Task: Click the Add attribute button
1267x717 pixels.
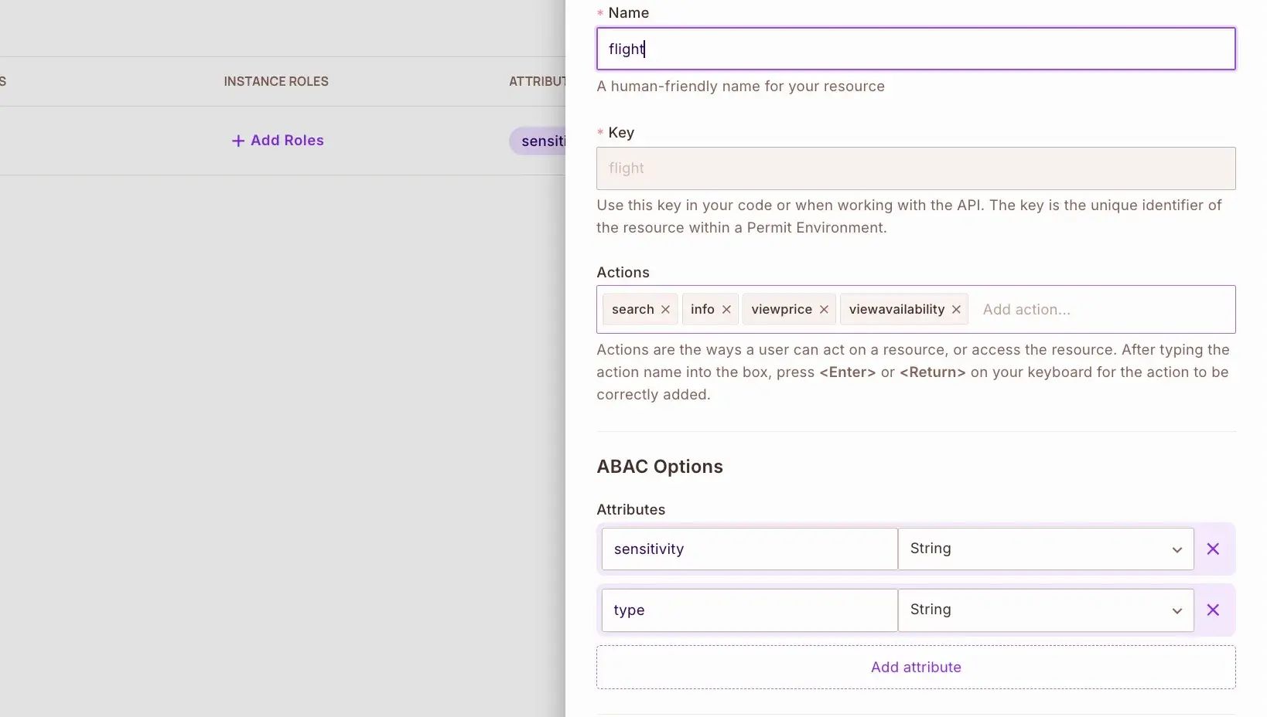Action: [915, 667]
